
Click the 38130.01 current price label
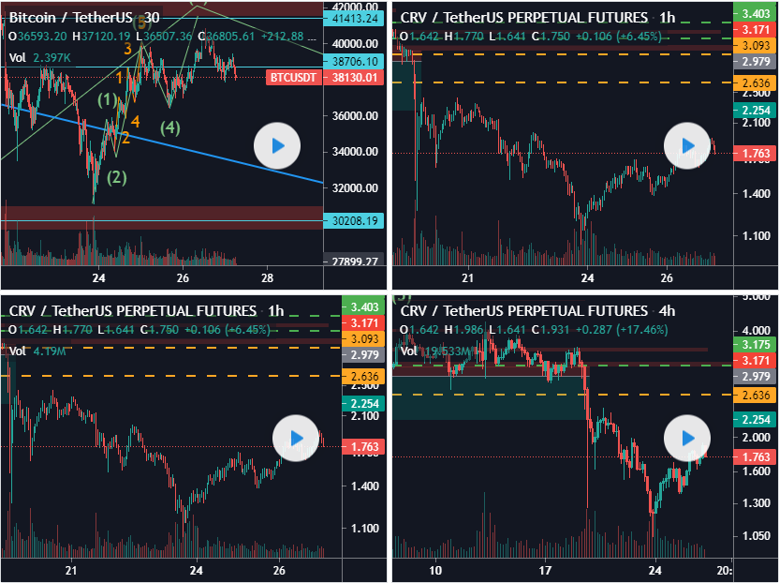point(354,78)
